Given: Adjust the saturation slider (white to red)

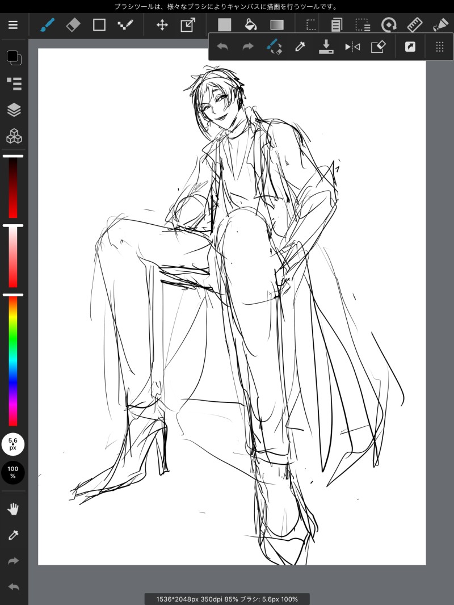Looking at the screenshot, I should 13,257.
